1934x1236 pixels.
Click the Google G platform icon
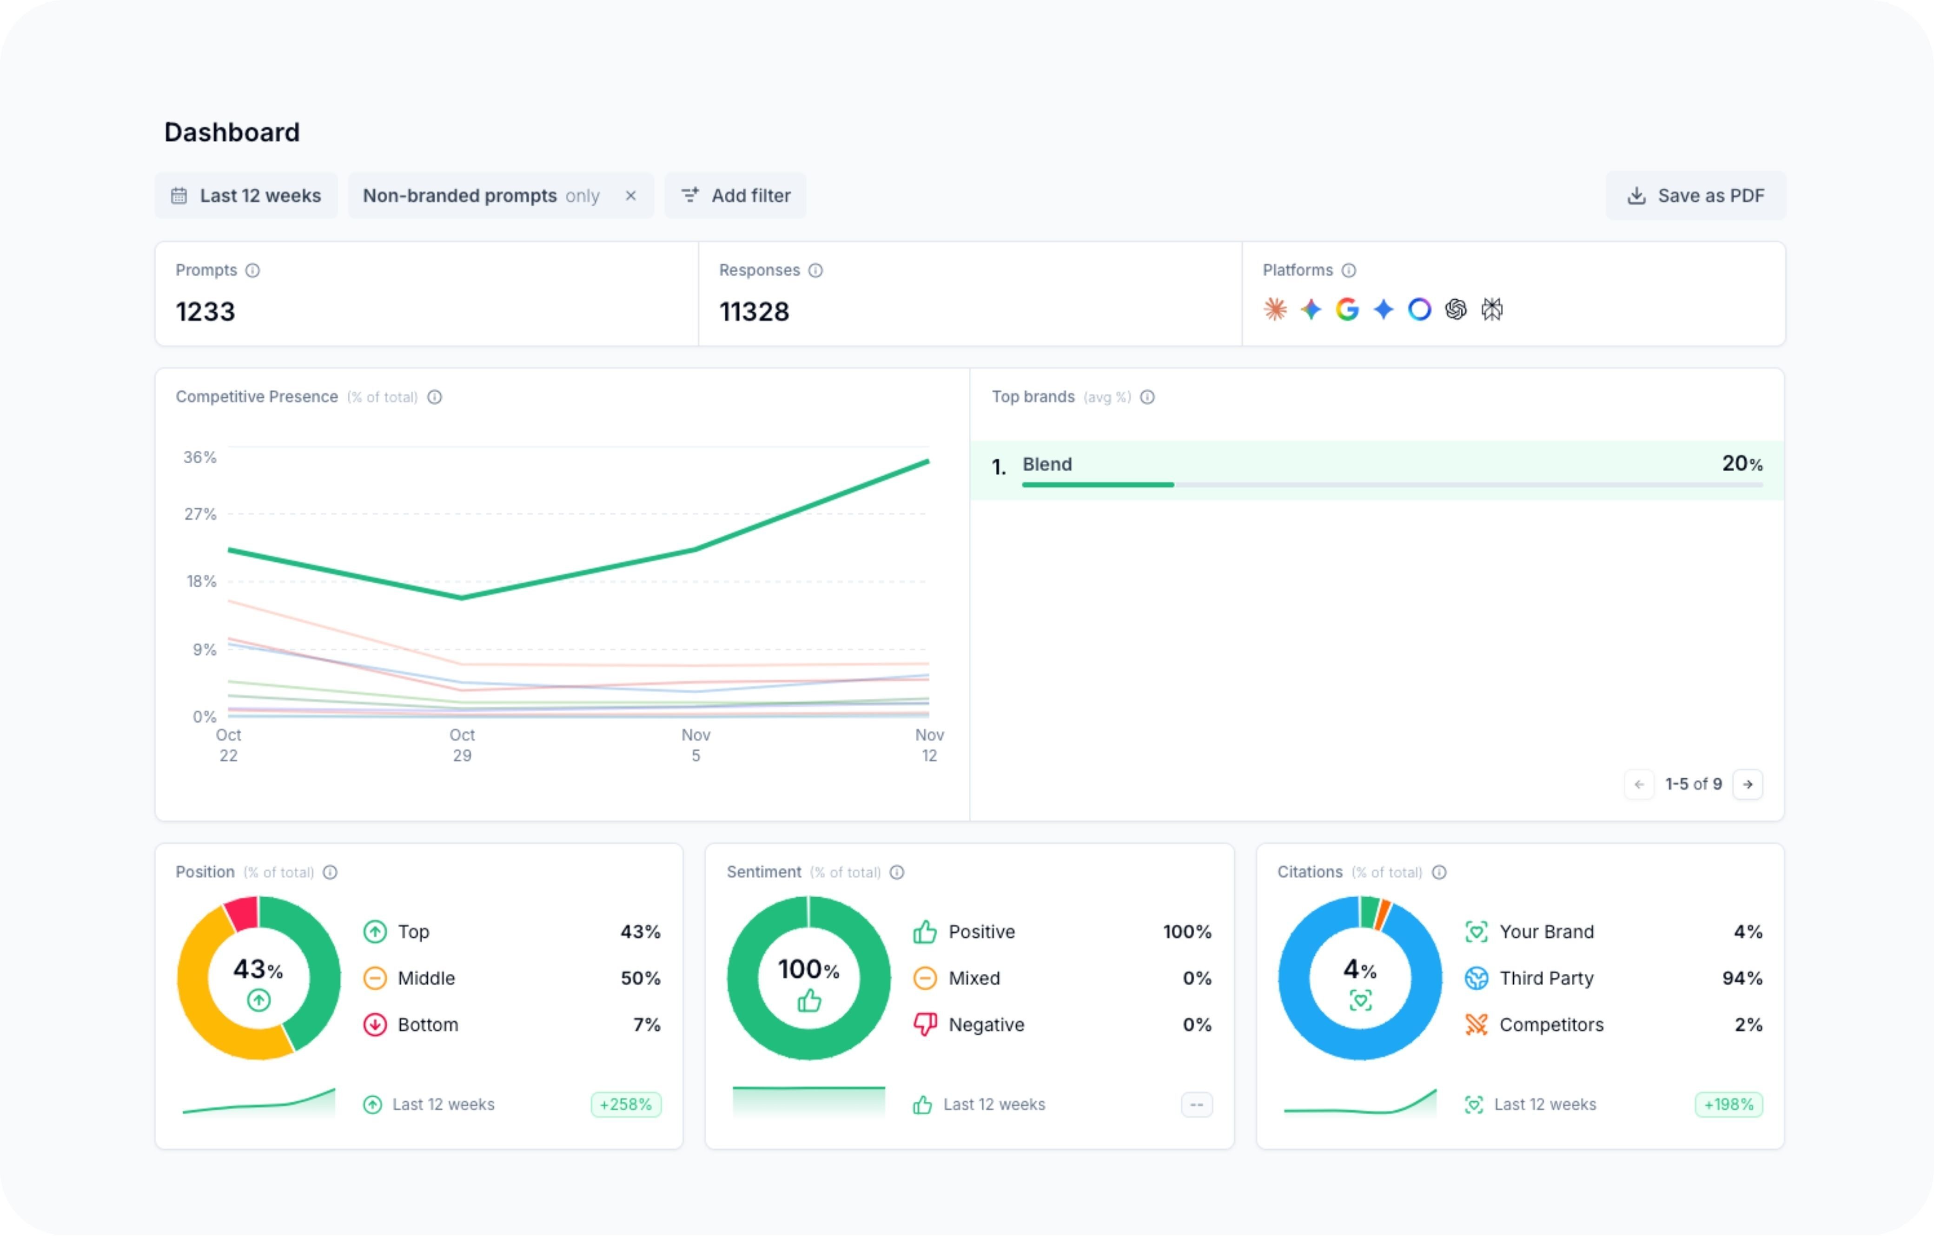coord(1347,309)
